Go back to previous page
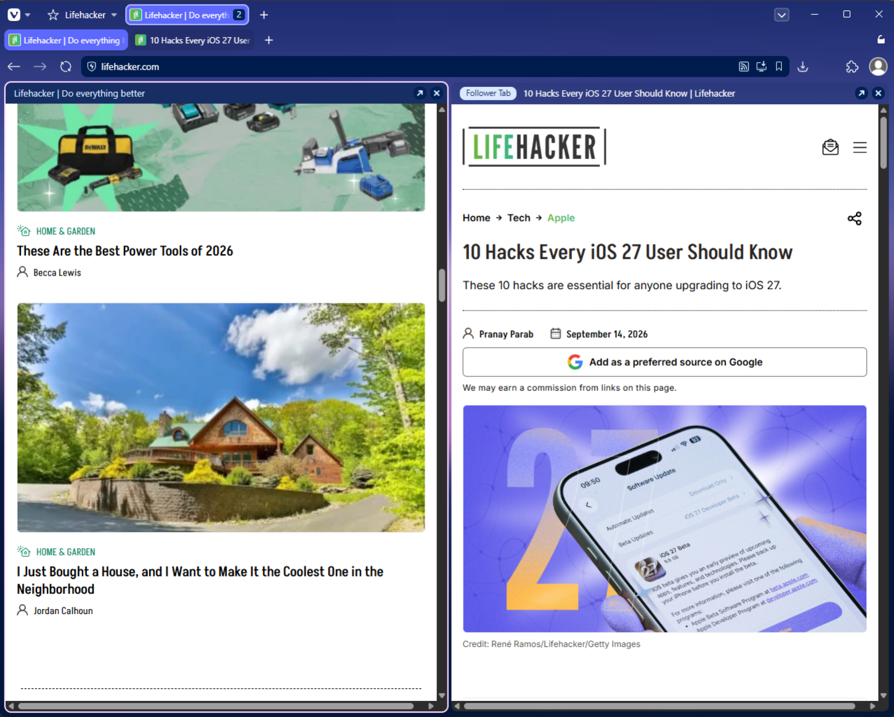894x717 pixels. click(14, 67)
